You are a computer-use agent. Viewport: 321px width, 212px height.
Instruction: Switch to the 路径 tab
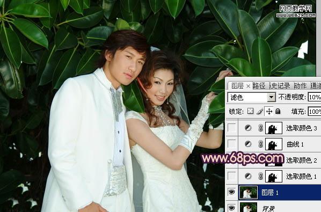pyautogui.click(x=259, y=86)
